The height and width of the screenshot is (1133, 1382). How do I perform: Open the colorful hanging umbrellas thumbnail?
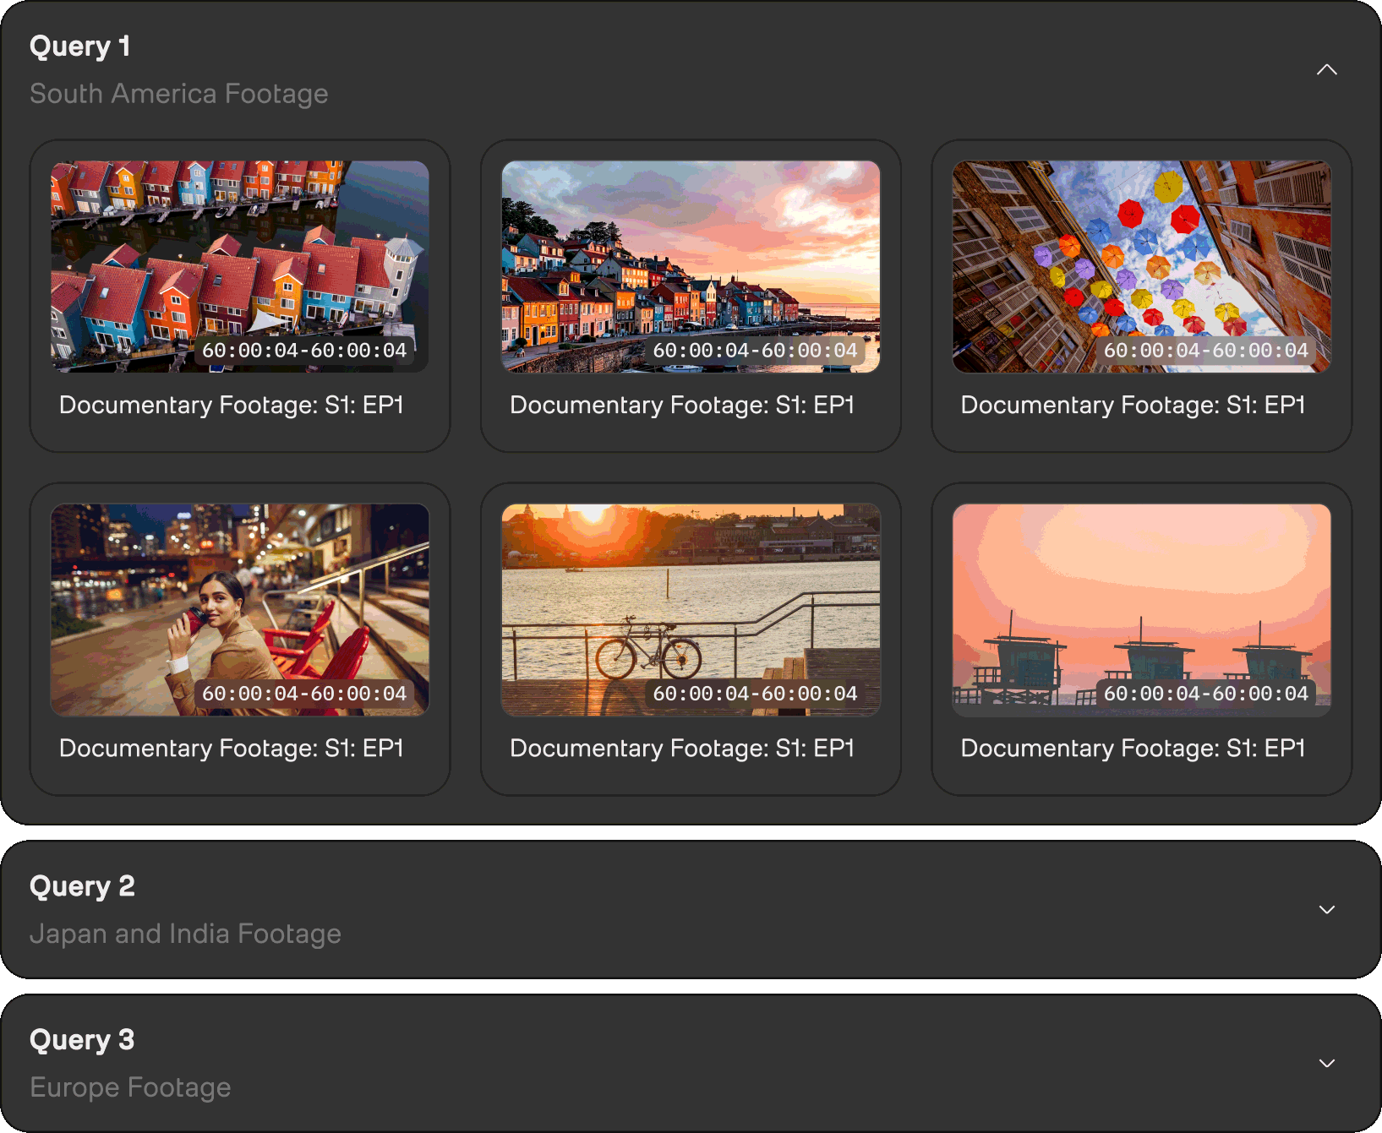pos(1141,267)
